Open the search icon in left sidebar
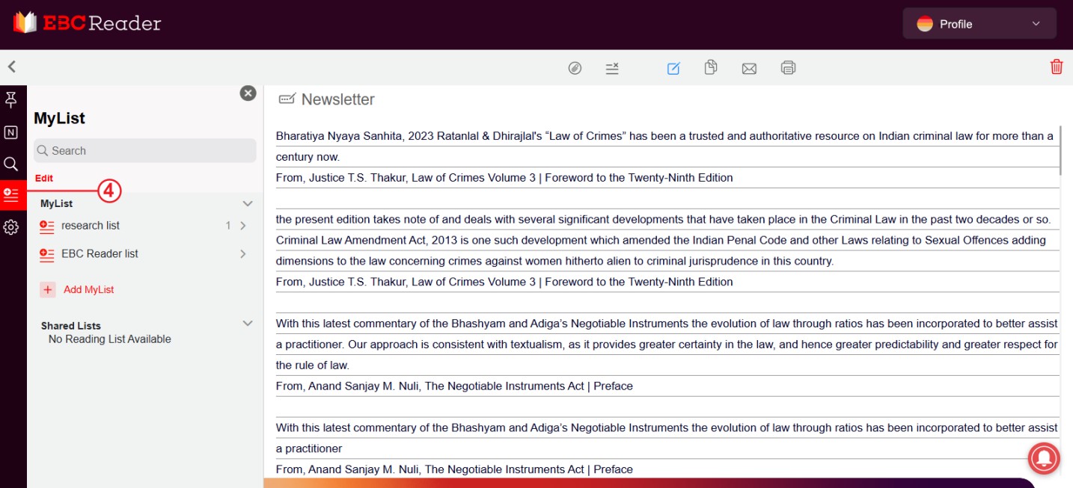 click(x=11, y=164)
